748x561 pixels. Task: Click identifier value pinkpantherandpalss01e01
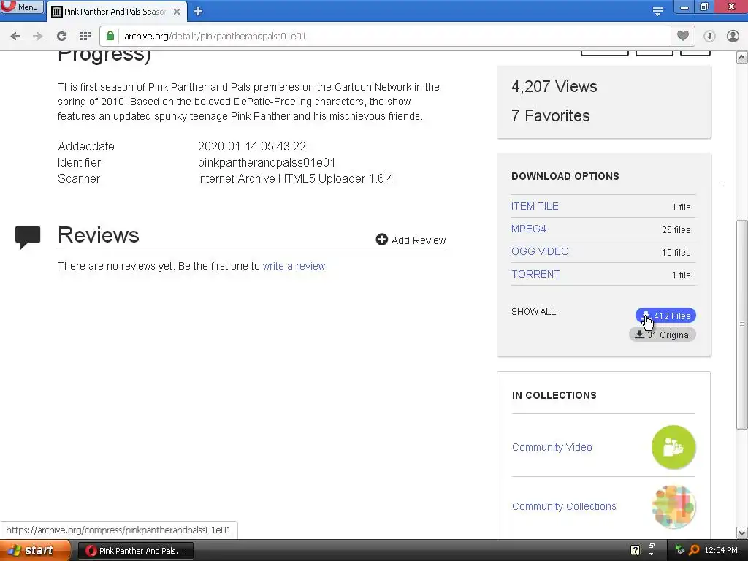(267, 162)
